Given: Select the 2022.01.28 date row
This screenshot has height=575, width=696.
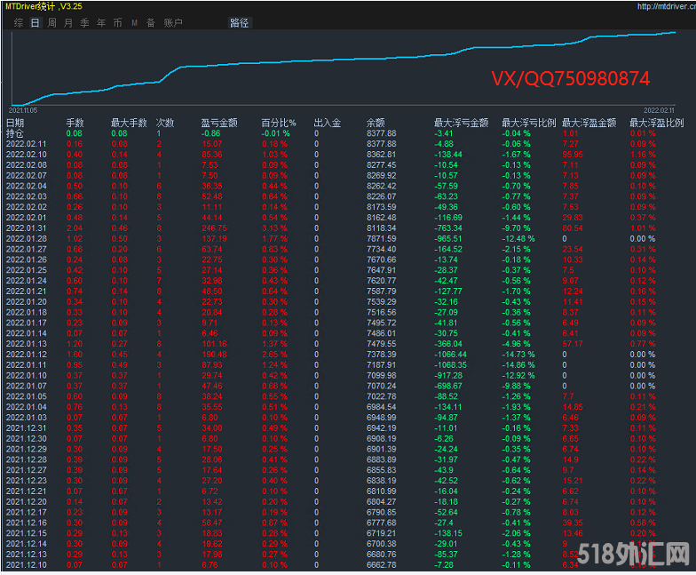Looking at the screenshot, I should point(27,239).
